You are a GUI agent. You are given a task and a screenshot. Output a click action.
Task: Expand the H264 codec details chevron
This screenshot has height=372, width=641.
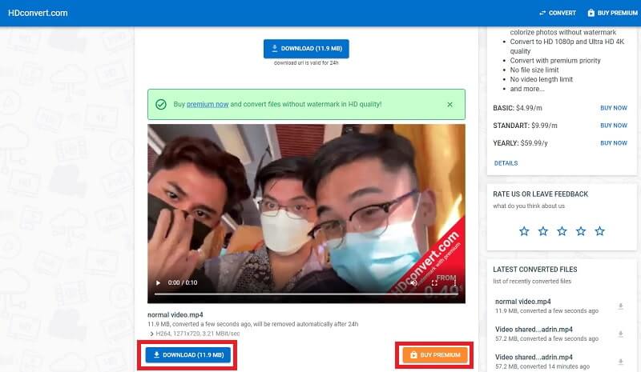point(151,334)
